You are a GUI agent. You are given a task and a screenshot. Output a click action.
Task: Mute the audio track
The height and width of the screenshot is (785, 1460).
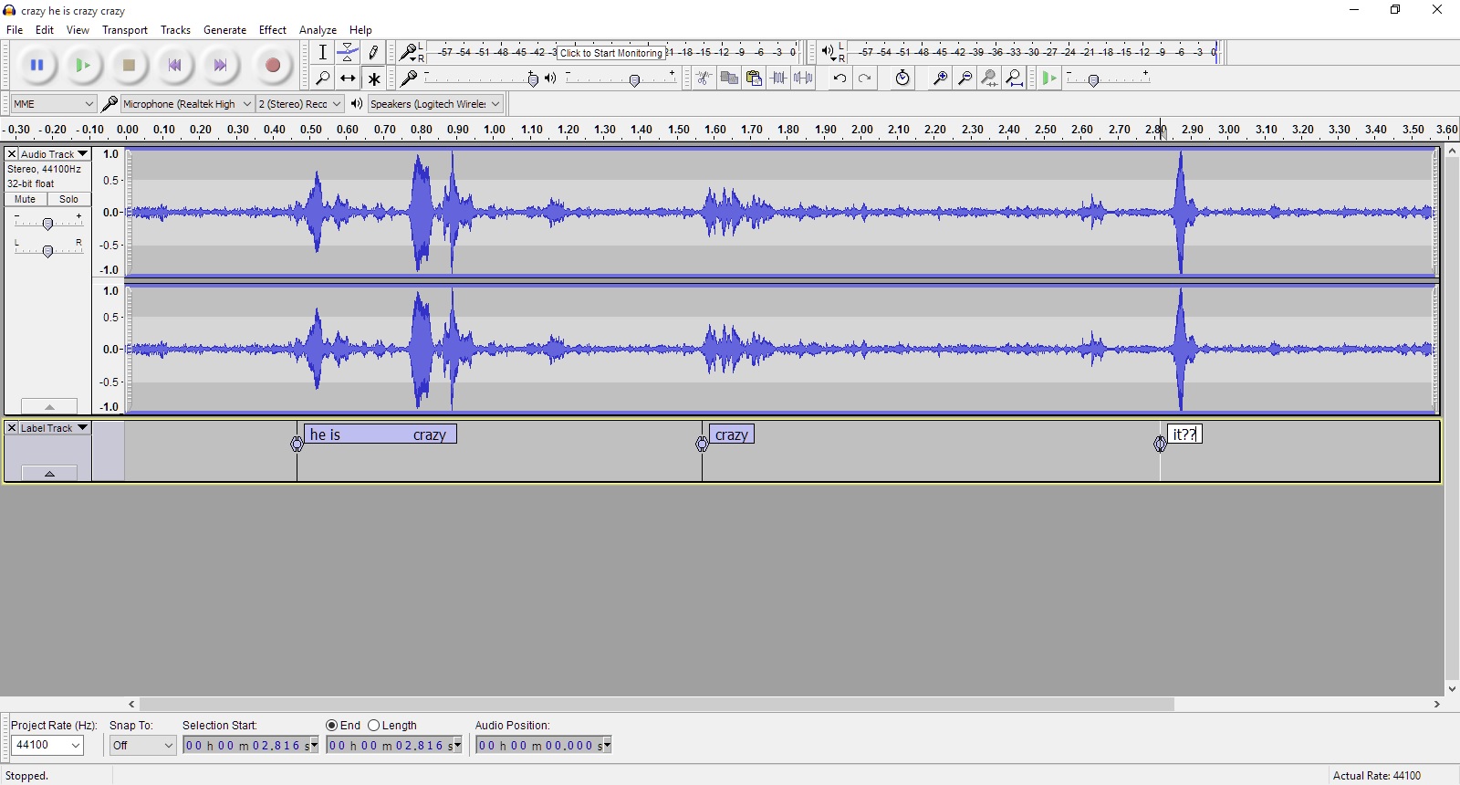(26, 199)
